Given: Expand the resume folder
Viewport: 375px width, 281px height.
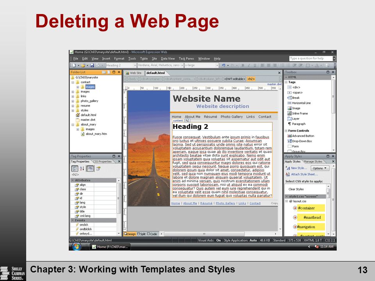Looking at the screenshot, I should [x=73, y=106].
